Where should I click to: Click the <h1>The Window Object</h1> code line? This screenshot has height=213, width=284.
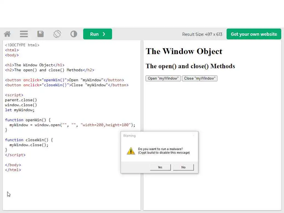tap(35, 65)
